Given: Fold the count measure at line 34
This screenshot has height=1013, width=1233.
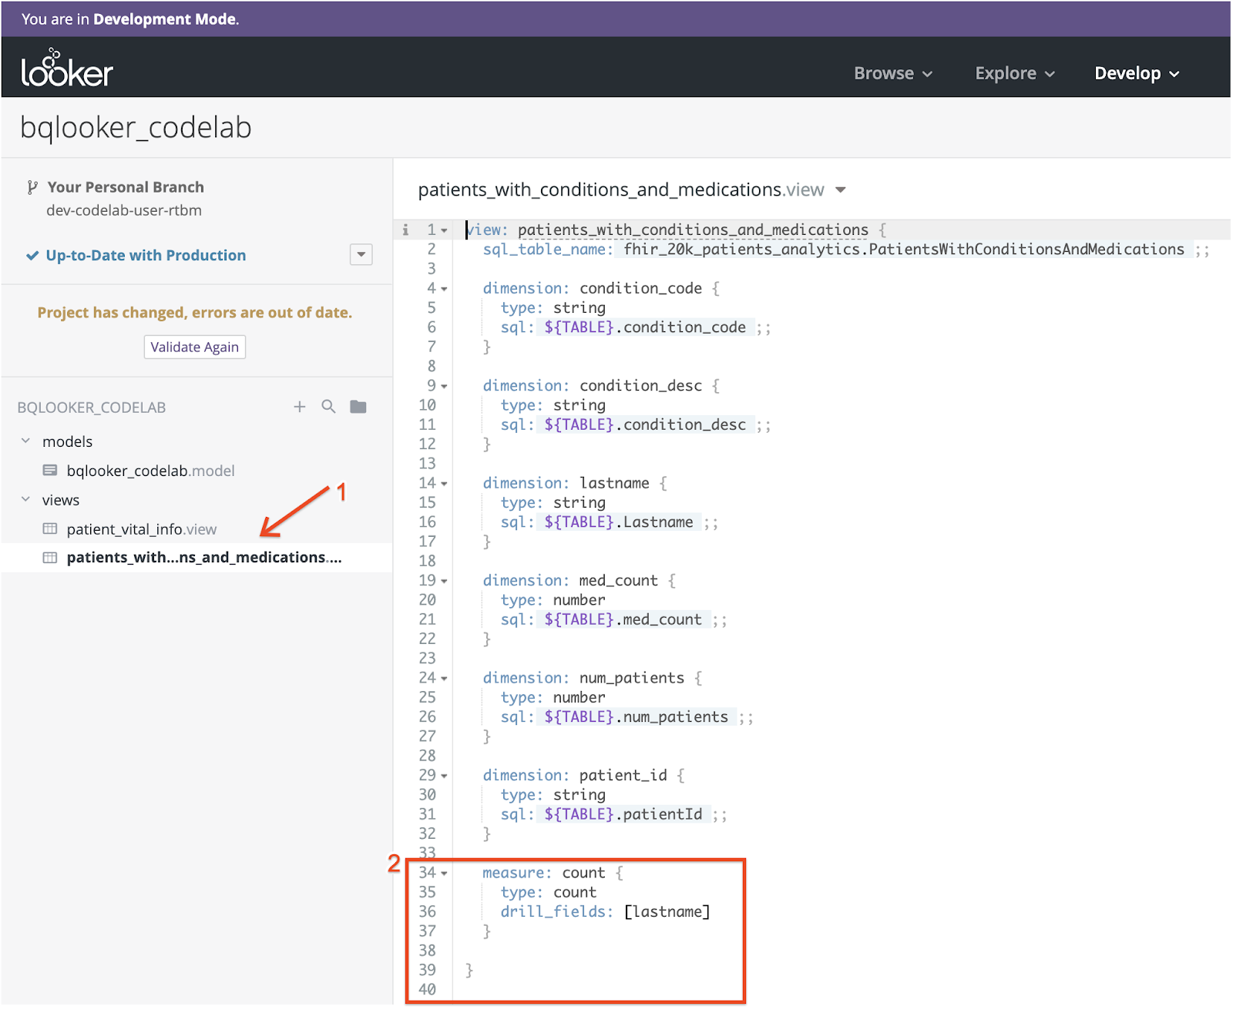Looking at the screenshot, I should 445,874.
